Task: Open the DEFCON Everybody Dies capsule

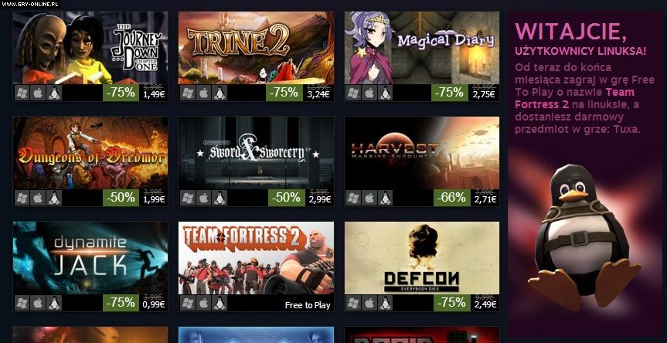Action: (x=422, y=258)
